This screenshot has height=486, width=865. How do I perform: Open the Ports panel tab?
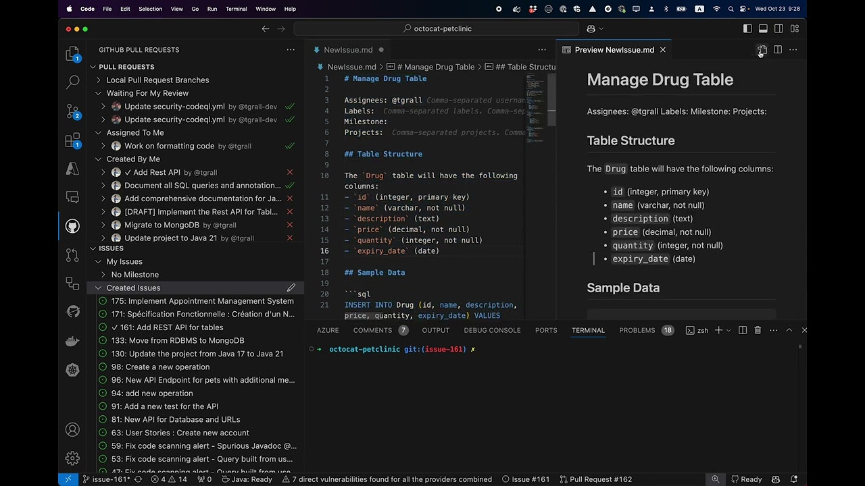pos(546,330)
